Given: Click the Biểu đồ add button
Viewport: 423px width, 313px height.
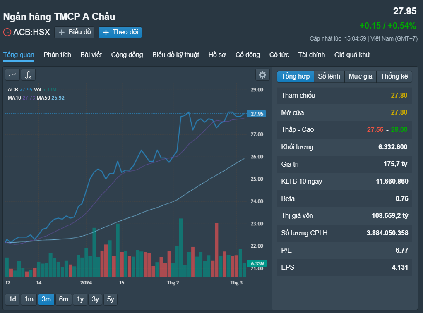Looking at the screenshot, I should pyautogui.click(x=75, y=32).
